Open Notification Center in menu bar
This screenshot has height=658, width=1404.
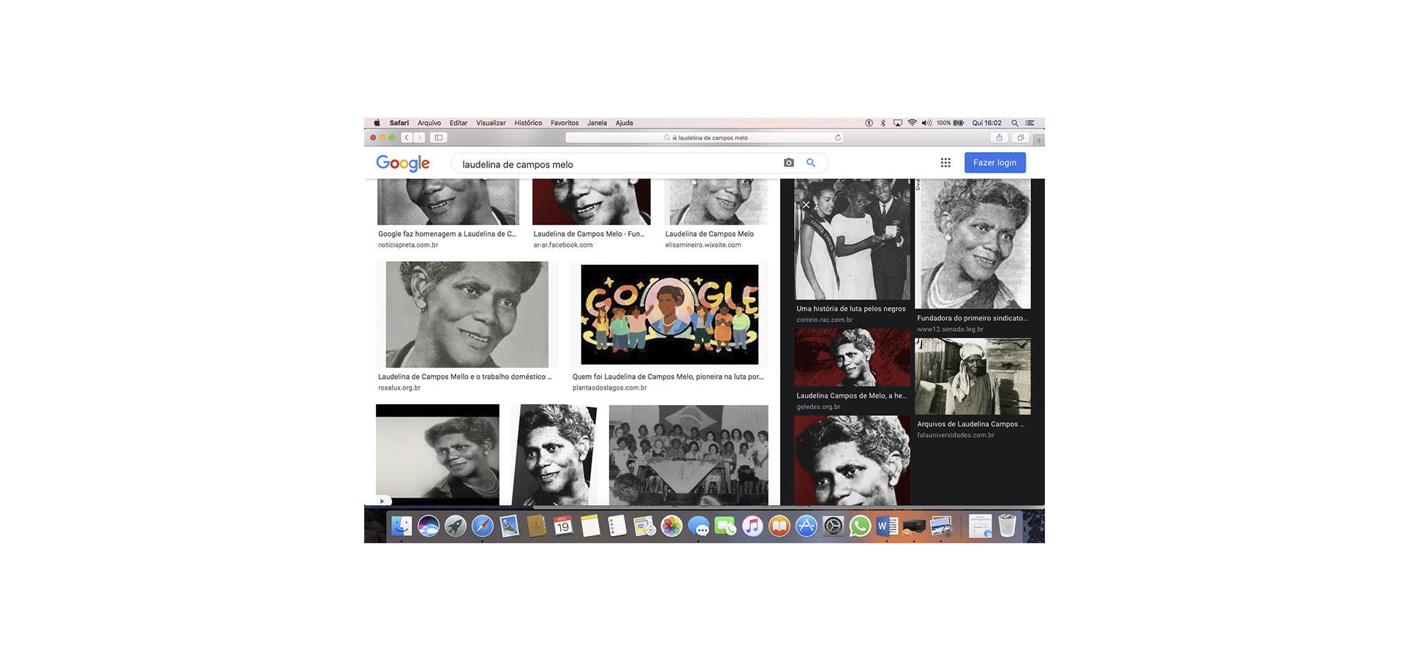tap(1030, 123)
